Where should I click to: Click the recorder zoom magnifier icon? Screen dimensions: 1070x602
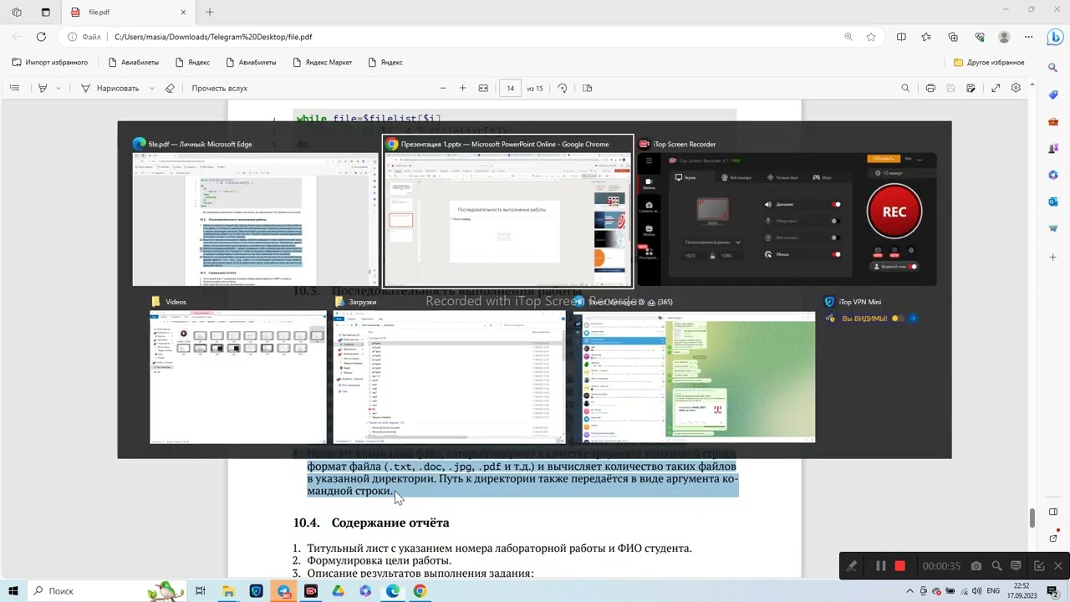point(996,566)
